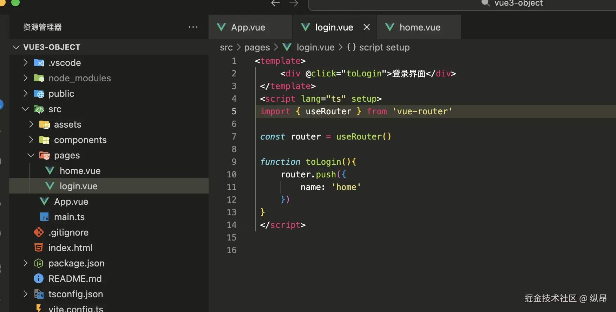This screenshot has height=312, width=616.
Task: Click the .vscode folder icon
Action: click(39, 63)
